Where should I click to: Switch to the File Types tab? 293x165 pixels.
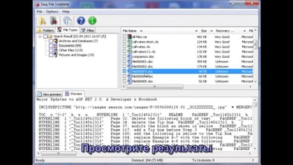(x=68, y=30)
